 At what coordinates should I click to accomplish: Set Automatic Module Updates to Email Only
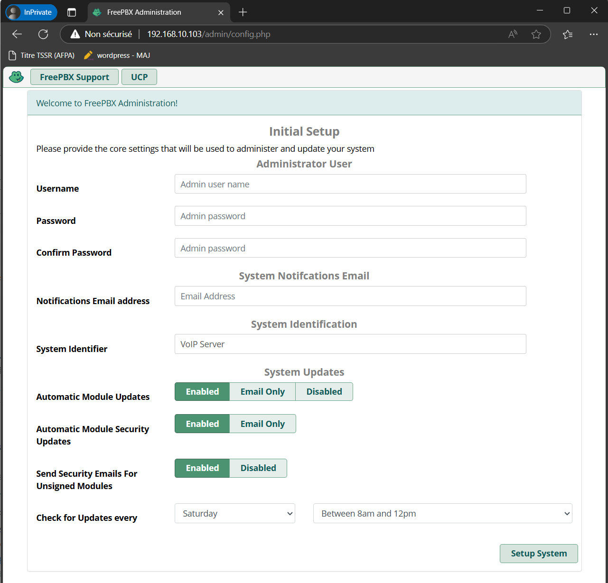click(262, 392)
